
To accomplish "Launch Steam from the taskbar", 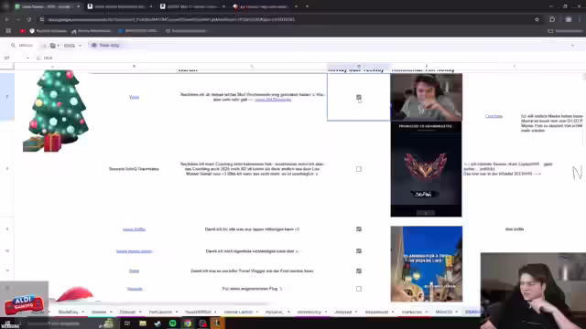I will pyautogui.click(x=157, y=324).
